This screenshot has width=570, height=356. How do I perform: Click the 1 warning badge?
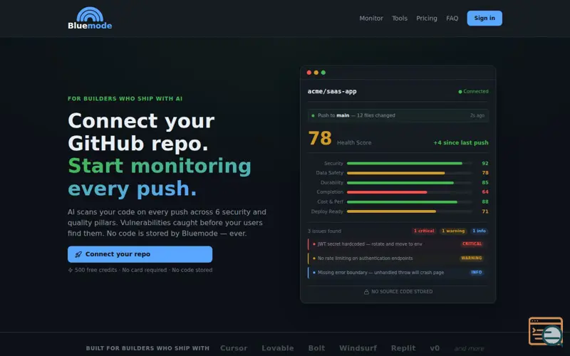coord(453,231)
